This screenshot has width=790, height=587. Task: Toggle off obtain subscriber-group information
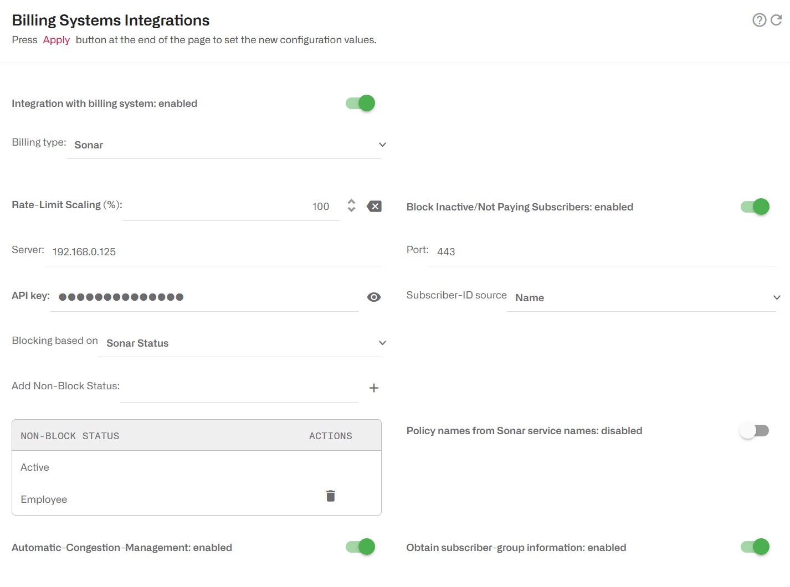(x=755, y=547)
